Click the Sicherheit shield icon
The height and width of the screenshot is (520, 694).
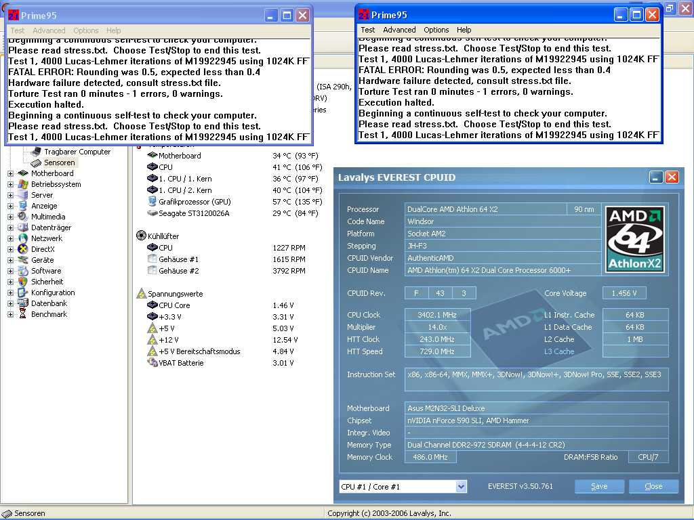point(23,282)
